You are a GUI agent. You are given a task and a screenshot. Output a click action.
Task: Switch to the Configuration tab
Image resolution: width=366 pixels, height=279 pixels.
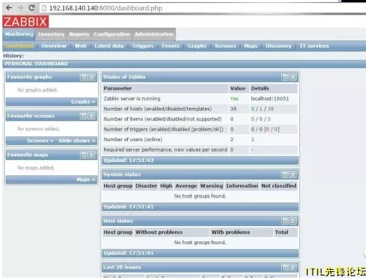112,34
